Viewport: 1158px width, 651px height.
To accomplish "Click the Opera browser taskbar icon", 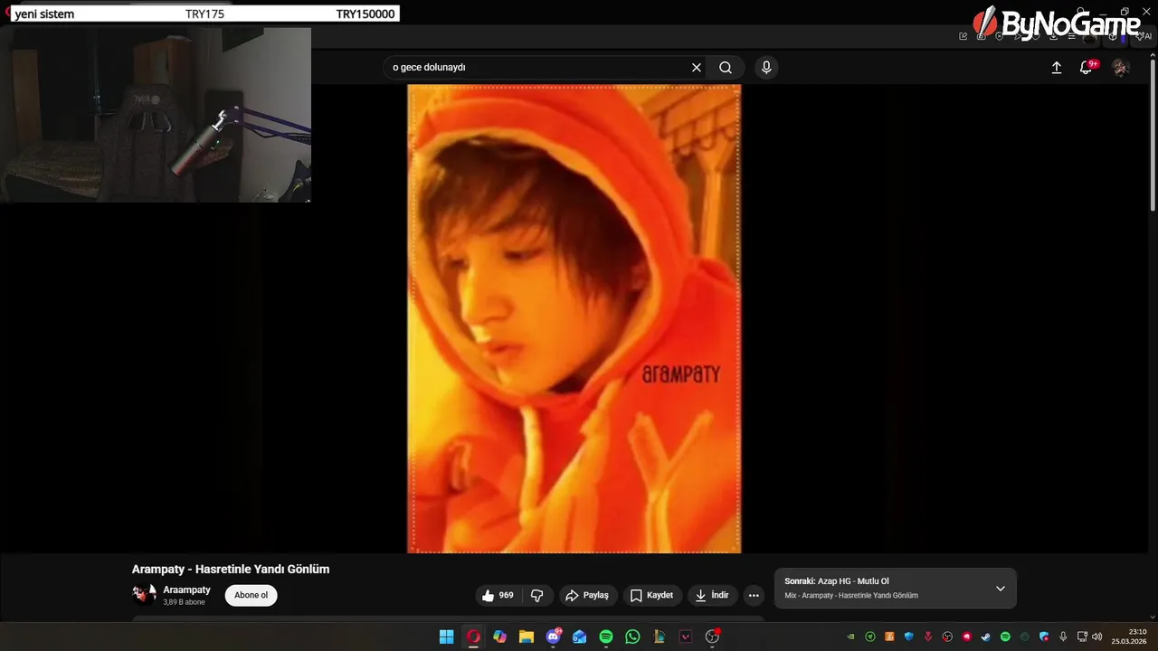I will point(473,637).
